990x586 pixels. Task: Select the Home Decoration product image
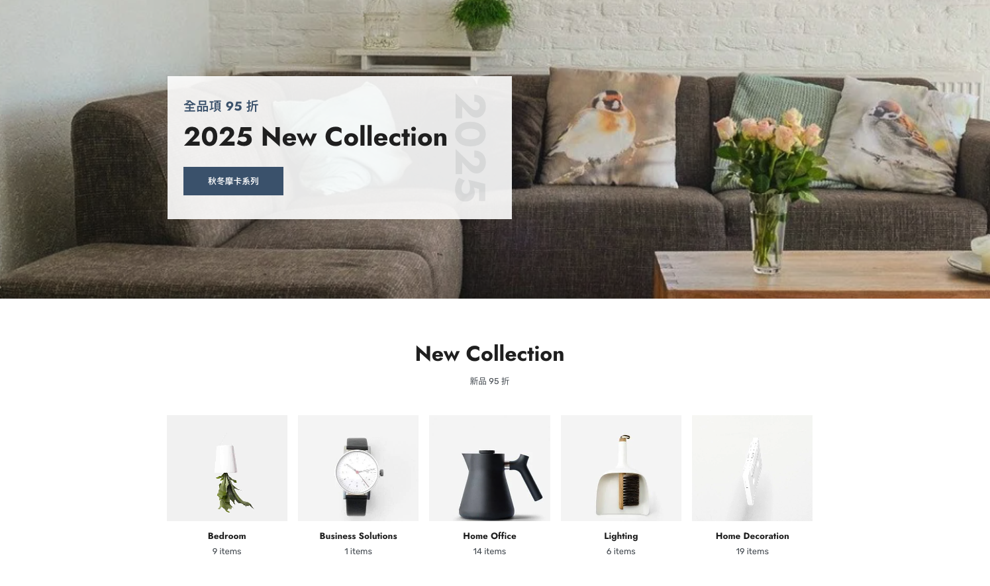(752, 468)
